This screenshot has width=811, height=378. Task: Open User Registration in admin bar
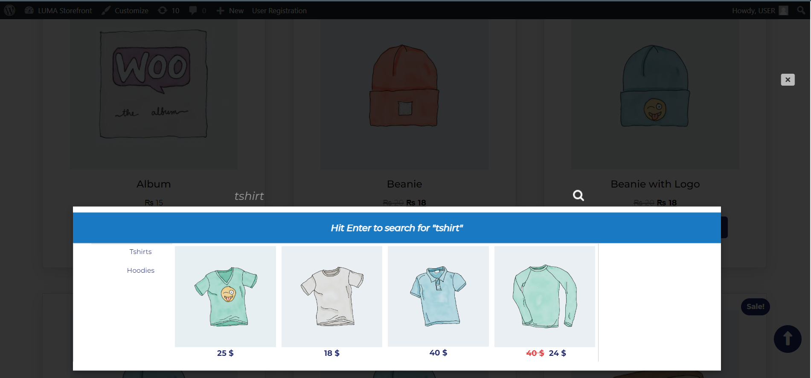279,11
